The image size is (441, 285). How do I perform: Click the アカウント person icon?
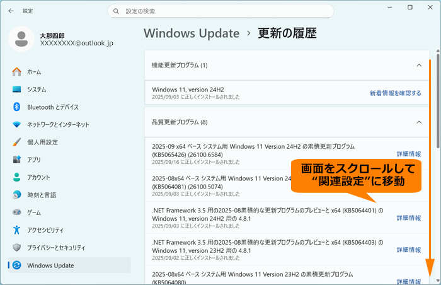16,177
